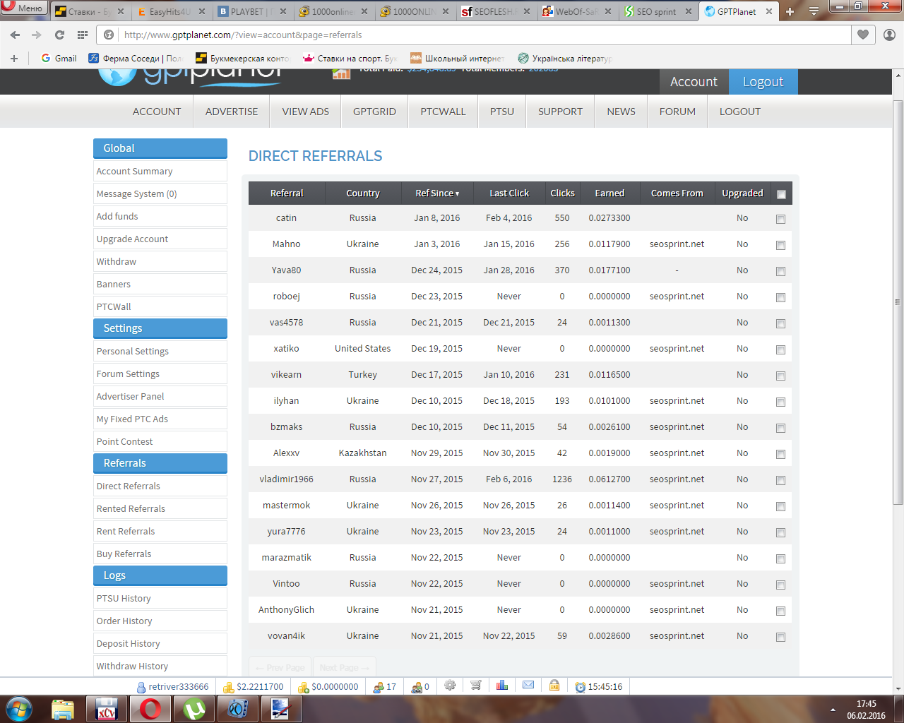Select the checkbox for referral xatiko

coord(780,349)
